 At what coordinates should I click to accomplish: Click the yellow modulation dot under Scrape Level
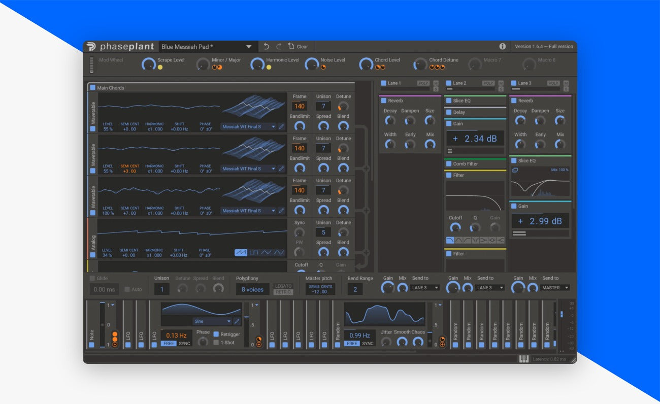[160, 67]
